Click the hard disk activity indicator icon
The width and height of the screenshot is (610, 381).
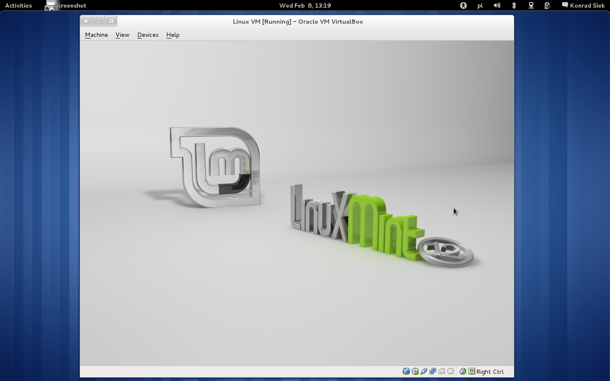coord(406,371)
